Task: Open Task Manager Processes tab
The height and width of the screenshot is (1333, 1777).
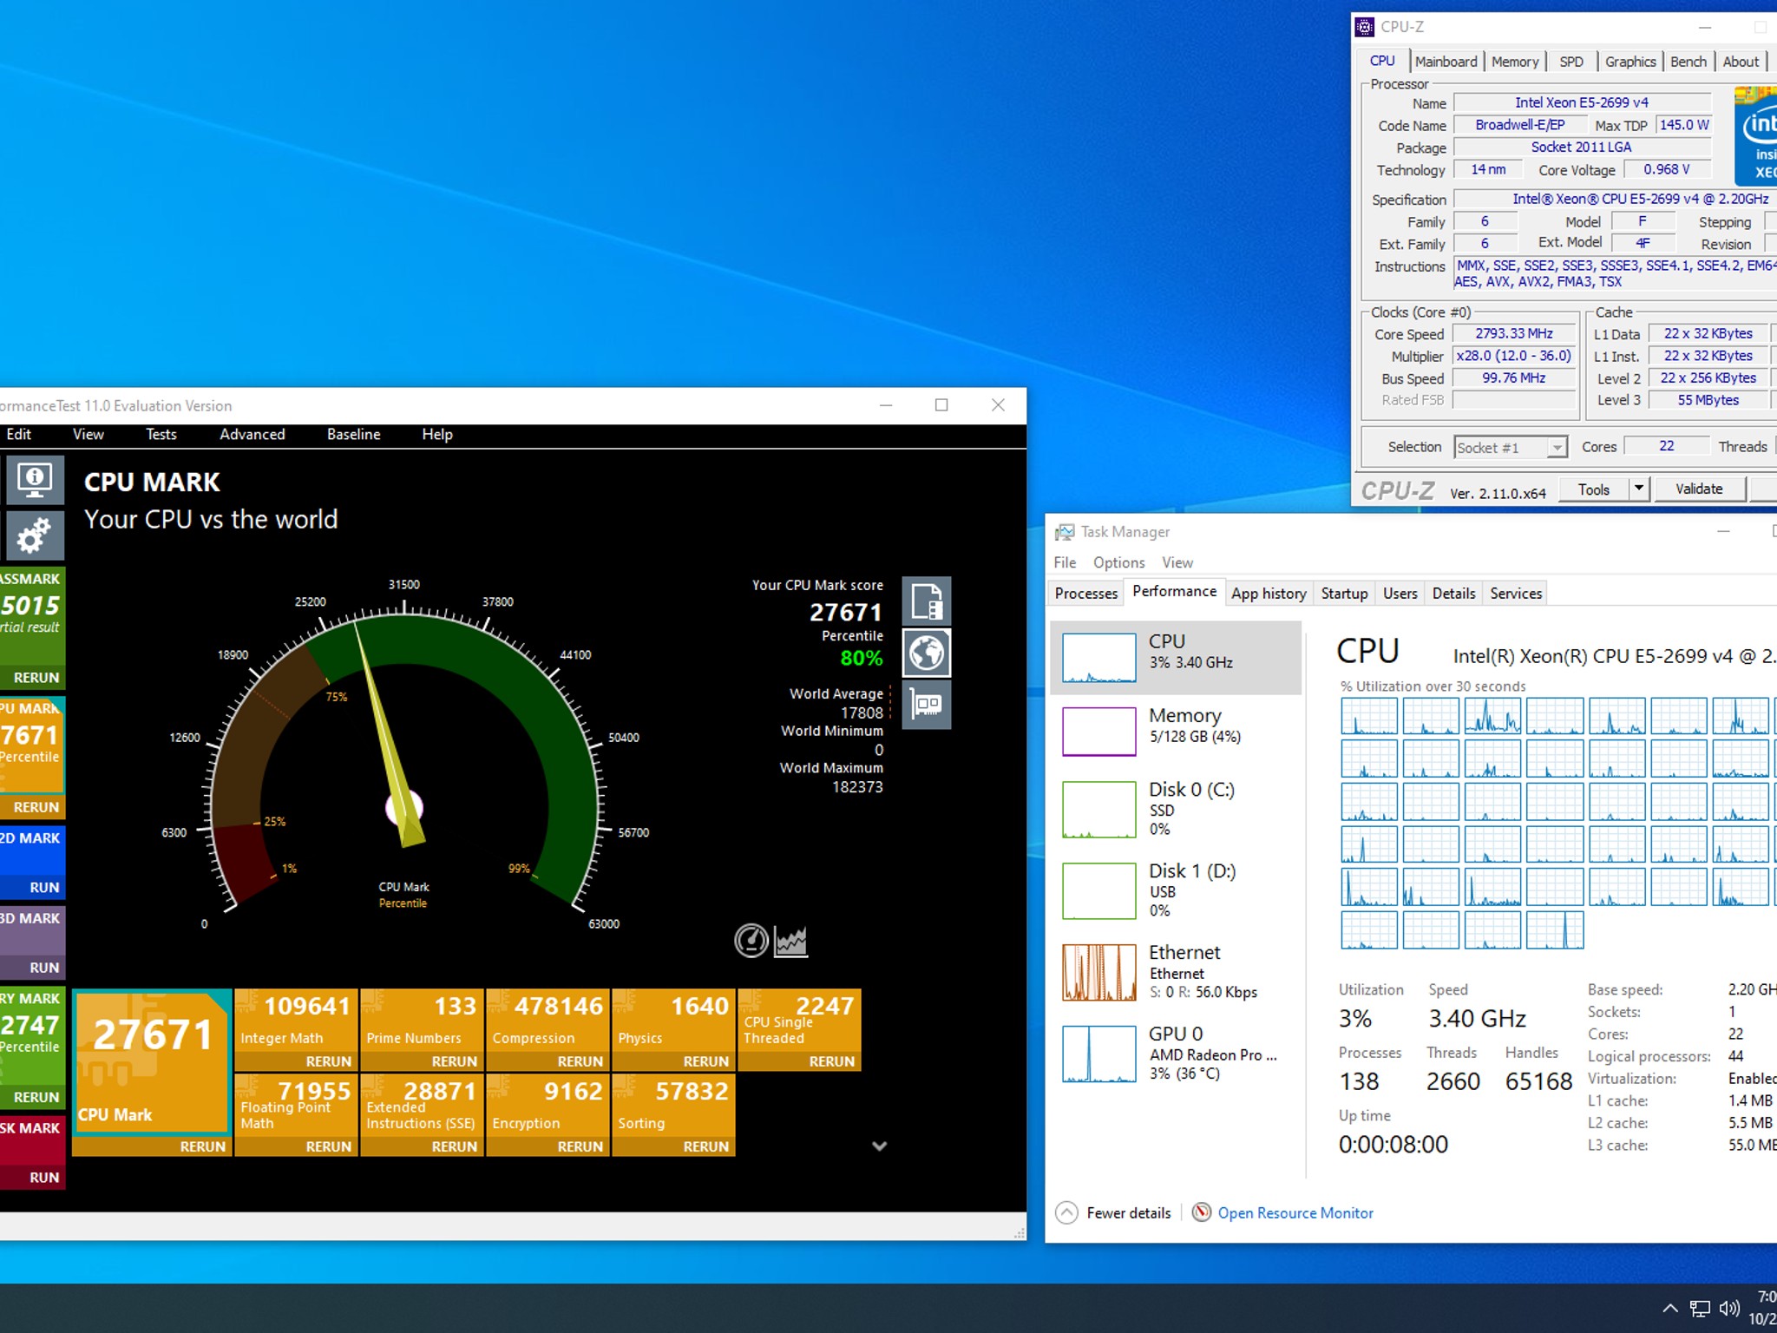Action: tap(1086, 594)
